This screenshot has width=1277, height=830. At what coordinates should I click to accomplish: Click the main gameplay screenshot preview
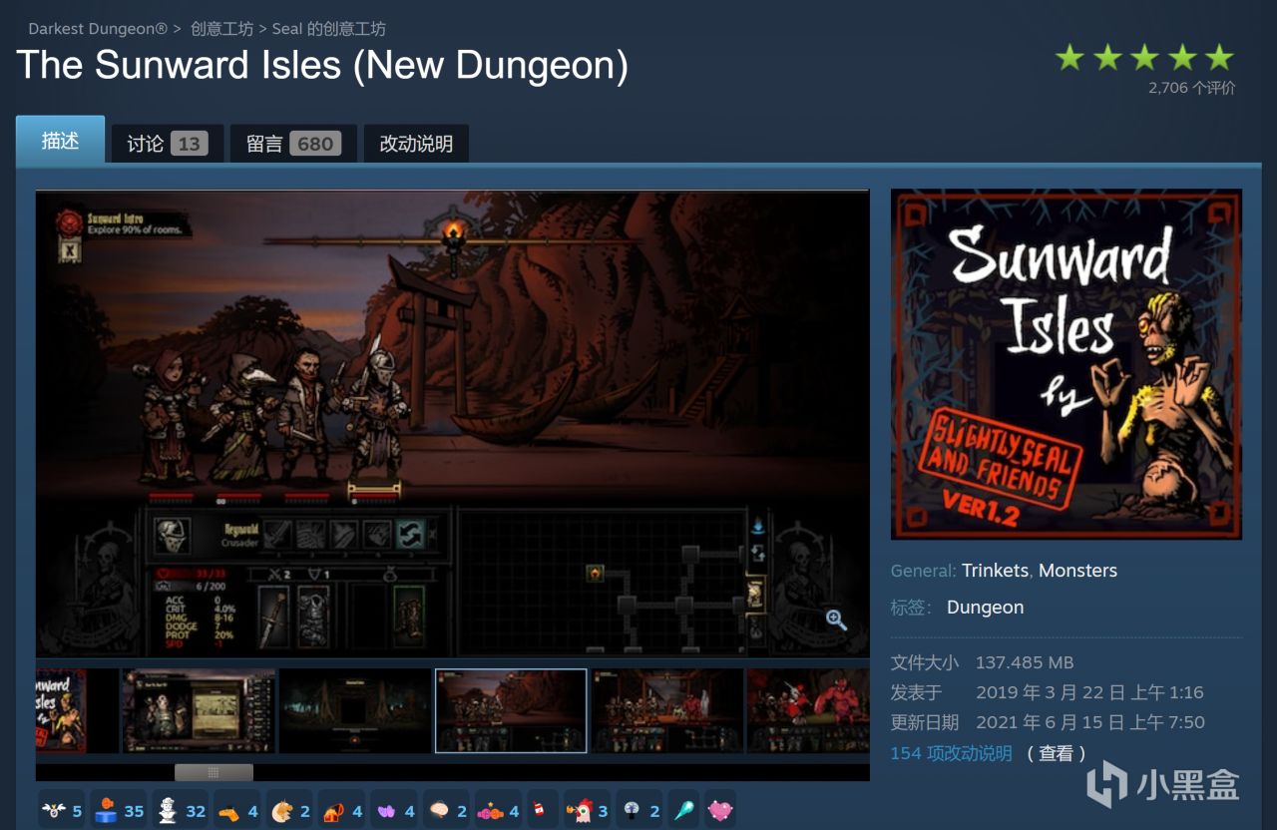pos(452,424)
